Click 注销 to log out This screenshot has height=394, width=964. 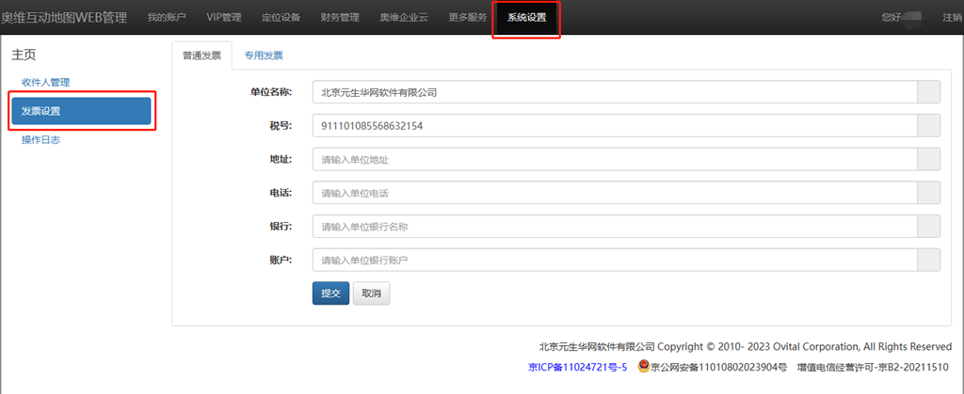(953, 17)
